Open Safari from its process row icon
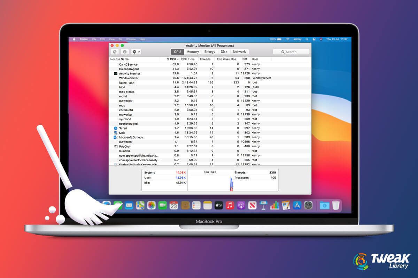The width and height of the screenshot is (418, 278). click(115, 128)
